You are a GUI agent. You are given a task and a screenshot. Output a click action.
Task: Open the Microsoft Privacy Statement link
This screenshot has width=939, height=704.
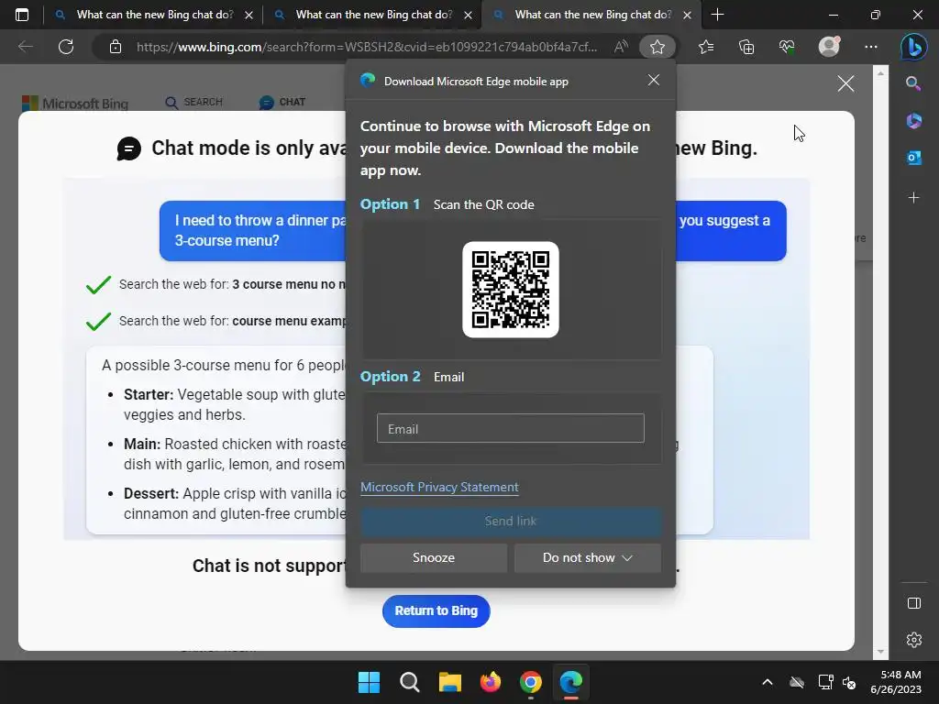[x=439, y=488]
